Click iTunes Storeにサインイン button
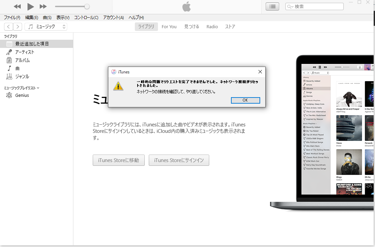 coord(179,160)
